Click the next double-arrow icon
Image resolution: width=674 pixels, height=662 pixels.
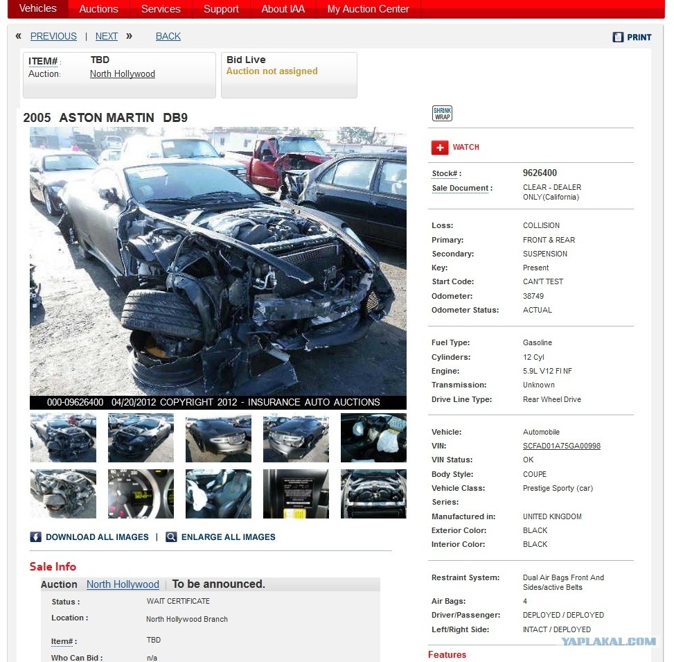(129, 36)
